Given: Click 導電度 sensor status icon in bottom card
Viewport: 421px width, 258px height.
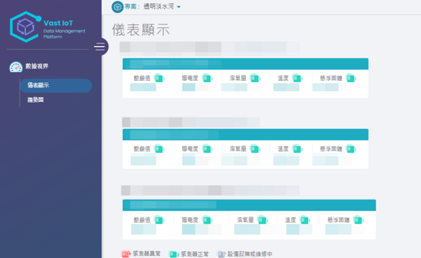Looking at the screenshot, I should (207, 220).
